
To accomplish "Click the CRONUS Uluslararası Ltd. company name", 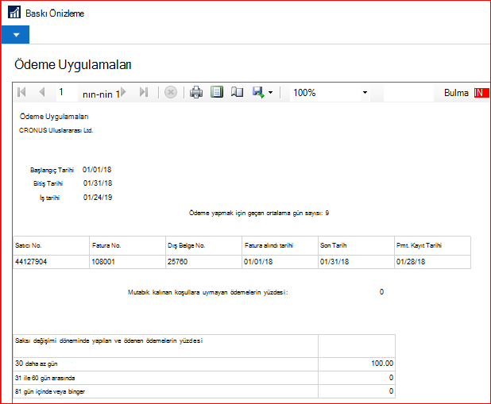I will (x=56, y=130).
